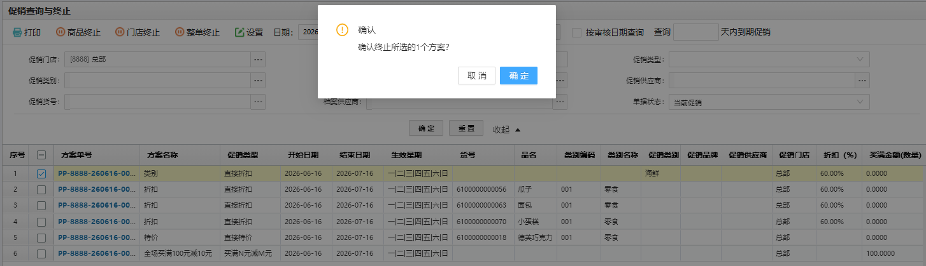Screen dimensions: 926x266
Task: Open the 促销门店 lookup ellipsis button
Action: pyautogui.click(x=258, y=60)
